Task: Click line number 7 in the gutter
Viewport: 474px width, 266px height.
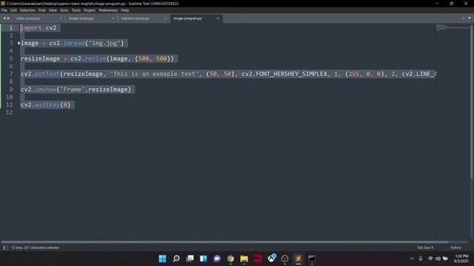Action: click(x=11, y=74)
